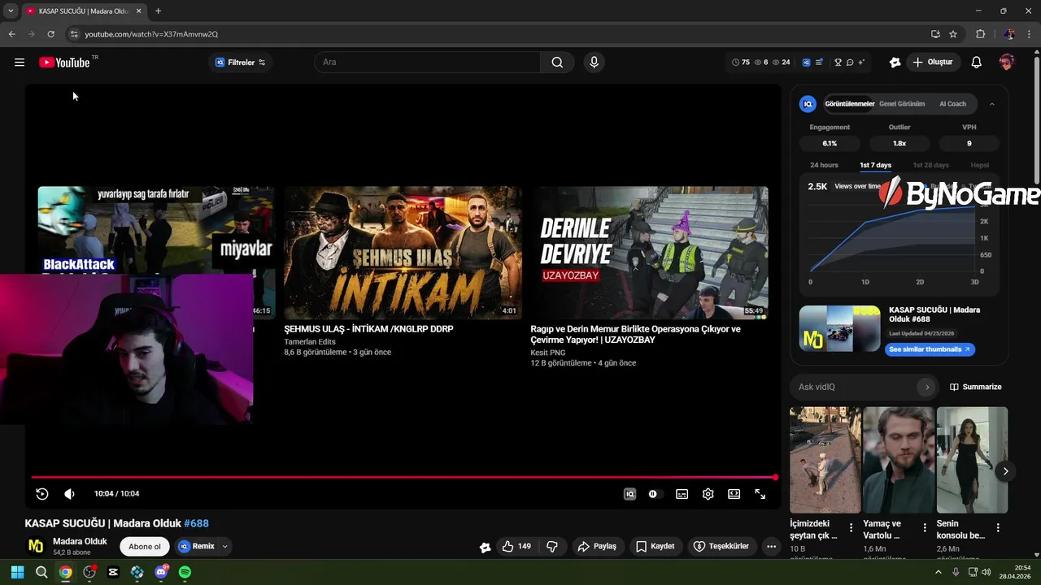This screenshot has height=585, width=1041.
Task: Click the Oluştur create button
Action: click(x=933, y=63)
